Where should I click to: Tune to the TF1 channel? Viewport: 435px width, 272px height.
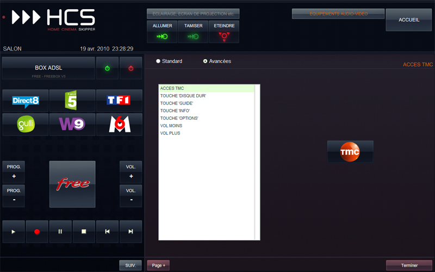pos(119,101)
